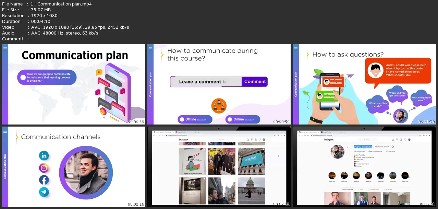438x209 pixels.
Task: Open Instagram photo grid thumbnail frame
Action: tap(219, 167)
